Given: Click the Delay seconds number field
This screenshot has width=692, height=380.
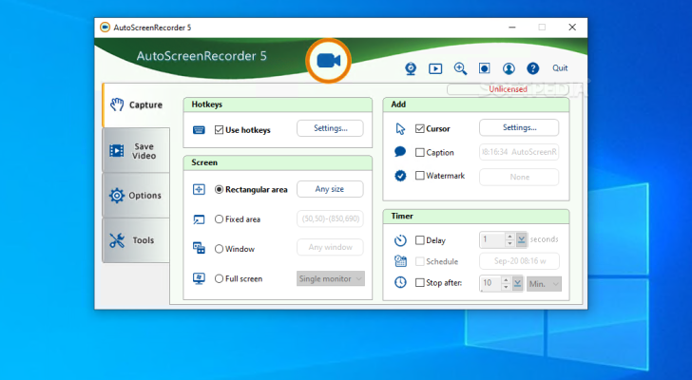Looking at the screenshot, I should pos(492,239).
